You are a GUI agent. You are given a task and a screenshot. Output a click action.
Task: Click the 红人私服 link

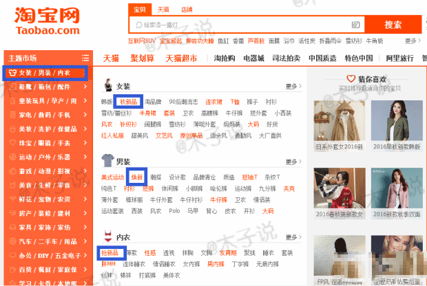tap(112, 135)
